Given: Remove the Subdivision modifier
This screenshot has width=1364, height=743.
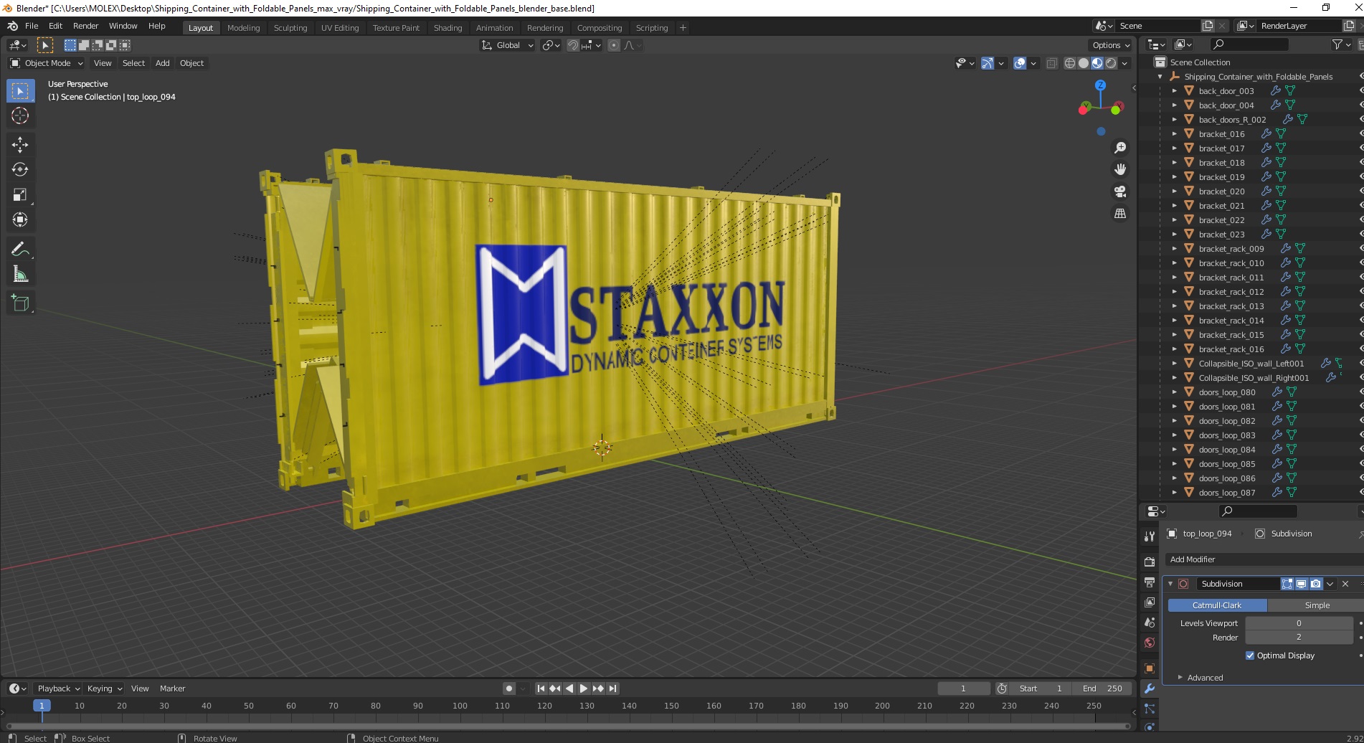Looking at the screenshot, I should click(1345, 584).
